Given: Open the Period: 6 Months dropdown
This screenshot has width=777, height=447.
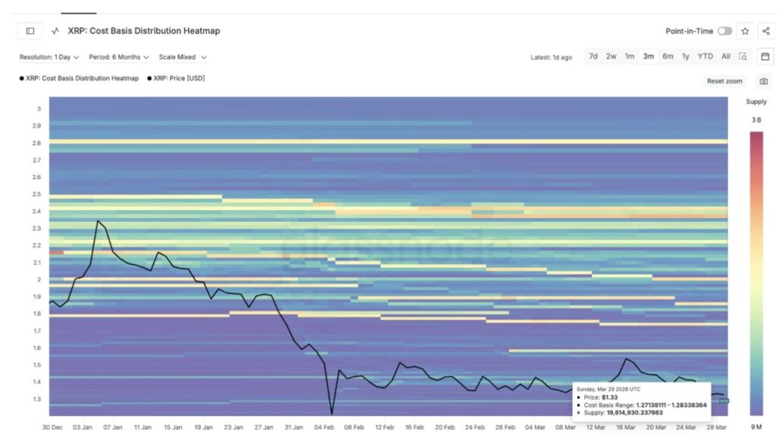Looking at the screenshot, I should tap(119, 57).
